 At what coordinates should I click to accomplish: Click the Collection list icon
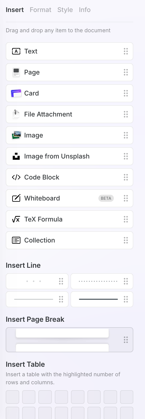16,240
